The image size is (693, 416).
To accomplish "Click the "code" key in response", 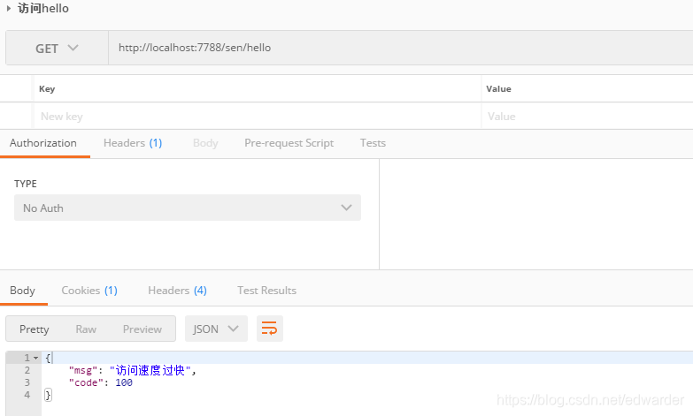I will tap(86, 382).
